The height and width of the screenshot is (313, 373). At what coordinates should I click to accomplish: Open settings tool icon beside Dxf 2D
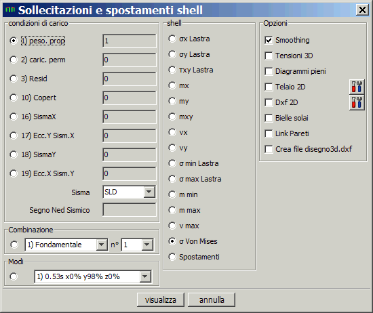click(357, 102)
